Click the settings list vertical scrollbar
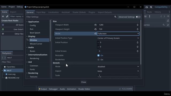 [141, 42]
